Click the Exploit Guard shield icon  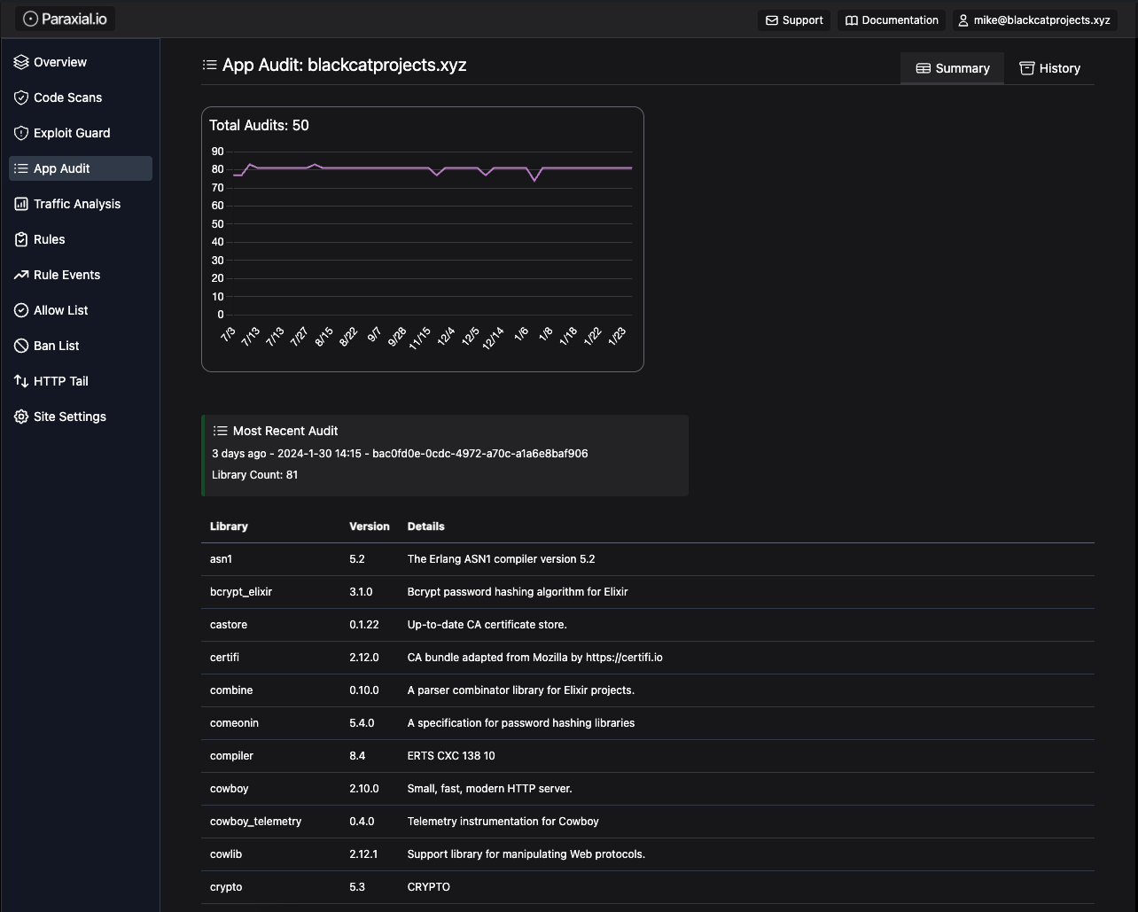pos(21,133)
